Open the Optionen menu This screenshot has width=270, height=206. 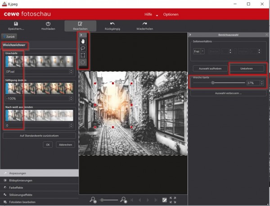(171, 15)
